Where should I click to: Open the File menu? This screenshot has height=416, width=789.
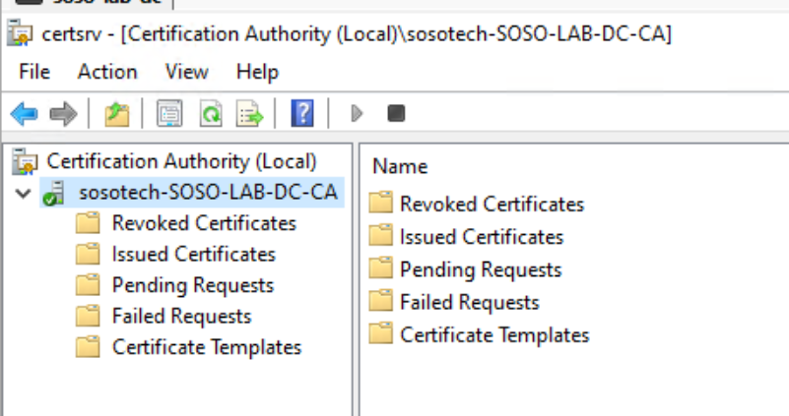(x=34, y=72)
